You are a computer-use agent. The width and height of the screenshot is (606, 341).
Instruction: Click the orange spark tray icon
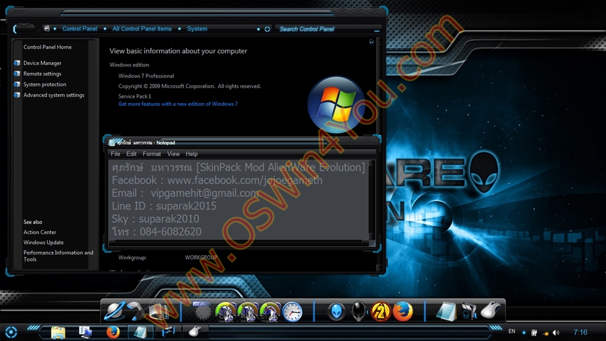[x=545, y=333]
